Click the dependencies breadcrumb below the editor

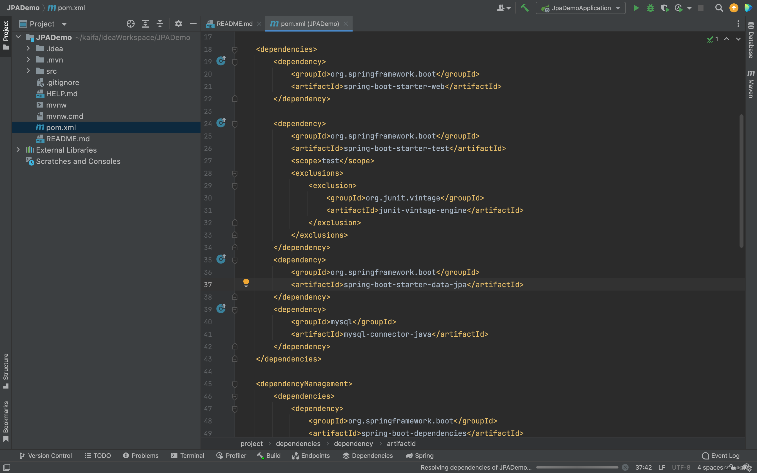[x=298, y=444]
